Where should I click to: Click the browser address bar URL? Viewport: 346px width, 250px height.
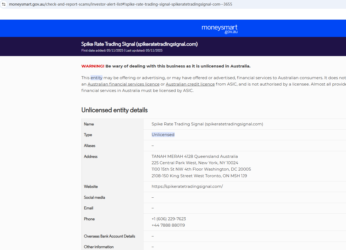pyautogui.click(x=121, y=4)
